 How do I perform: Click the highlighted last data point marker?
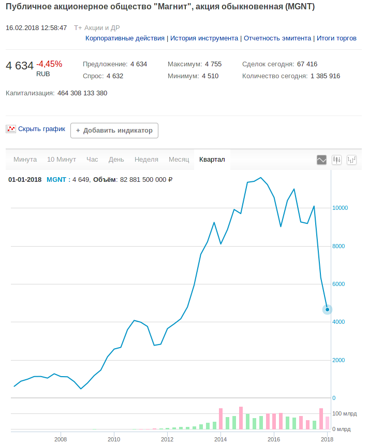pyautogui.click(x=327, y=309)
